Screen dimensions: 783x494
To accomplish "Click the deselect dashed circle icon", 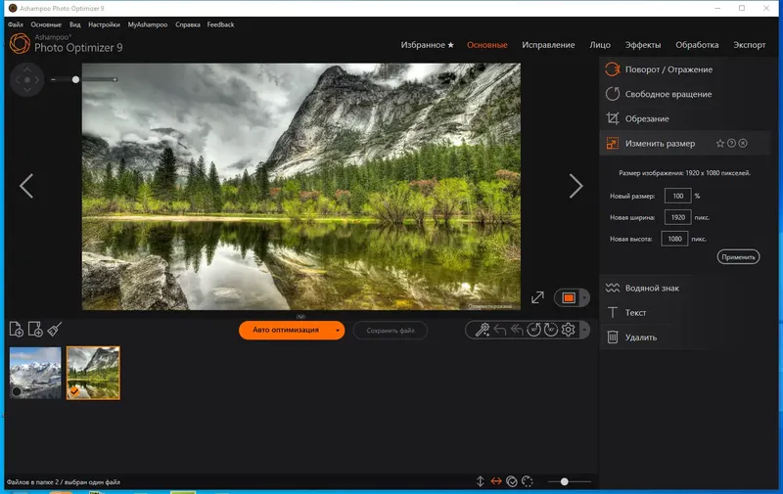I will [x=528, y=481].
